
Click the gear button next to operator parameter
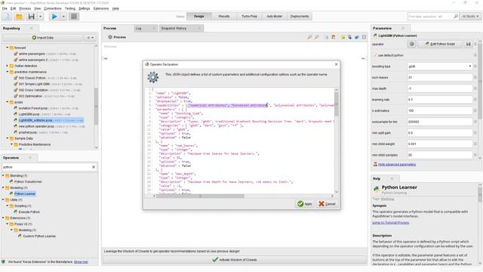[411, 44]
